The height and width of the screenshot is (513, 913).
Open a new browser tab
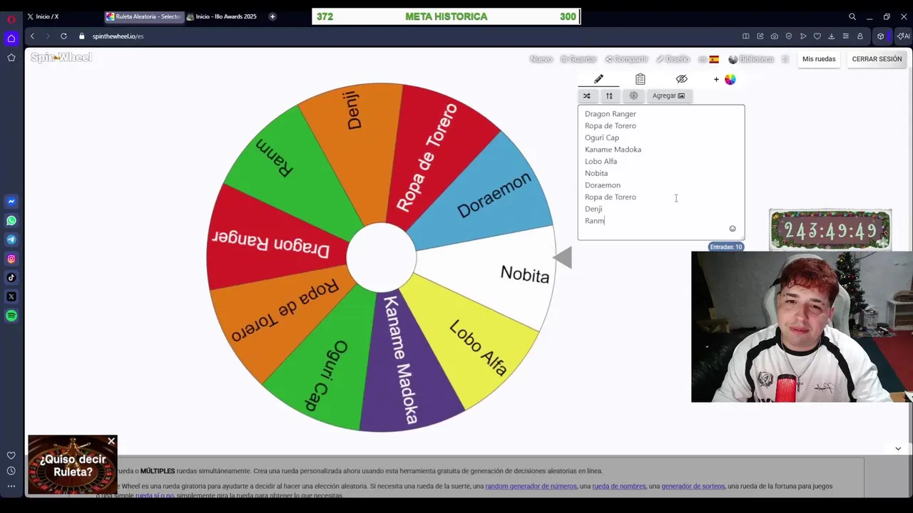(x=272, y=16)
